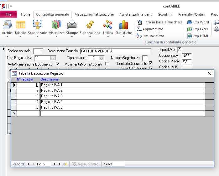
Task: Click the Exp HTML globe icon
Action: pos(190,36)
